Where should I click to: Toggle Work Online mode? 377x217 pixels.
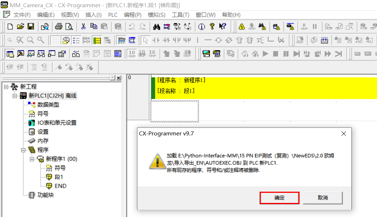click(x=241, y=26)
